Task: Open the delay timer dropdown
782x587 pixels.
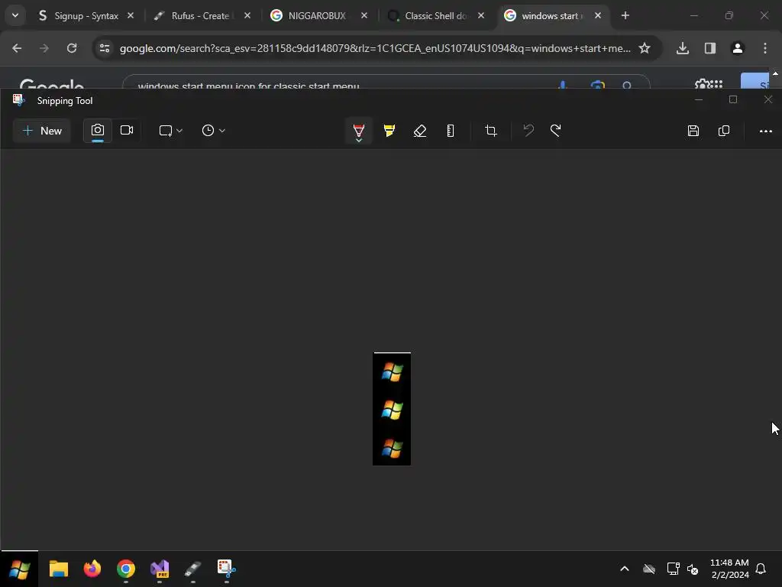Action: 214,131
